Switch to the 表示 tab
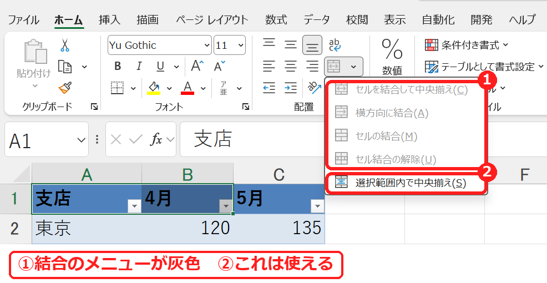The image size is (547, 283). [x=395, y=20]
